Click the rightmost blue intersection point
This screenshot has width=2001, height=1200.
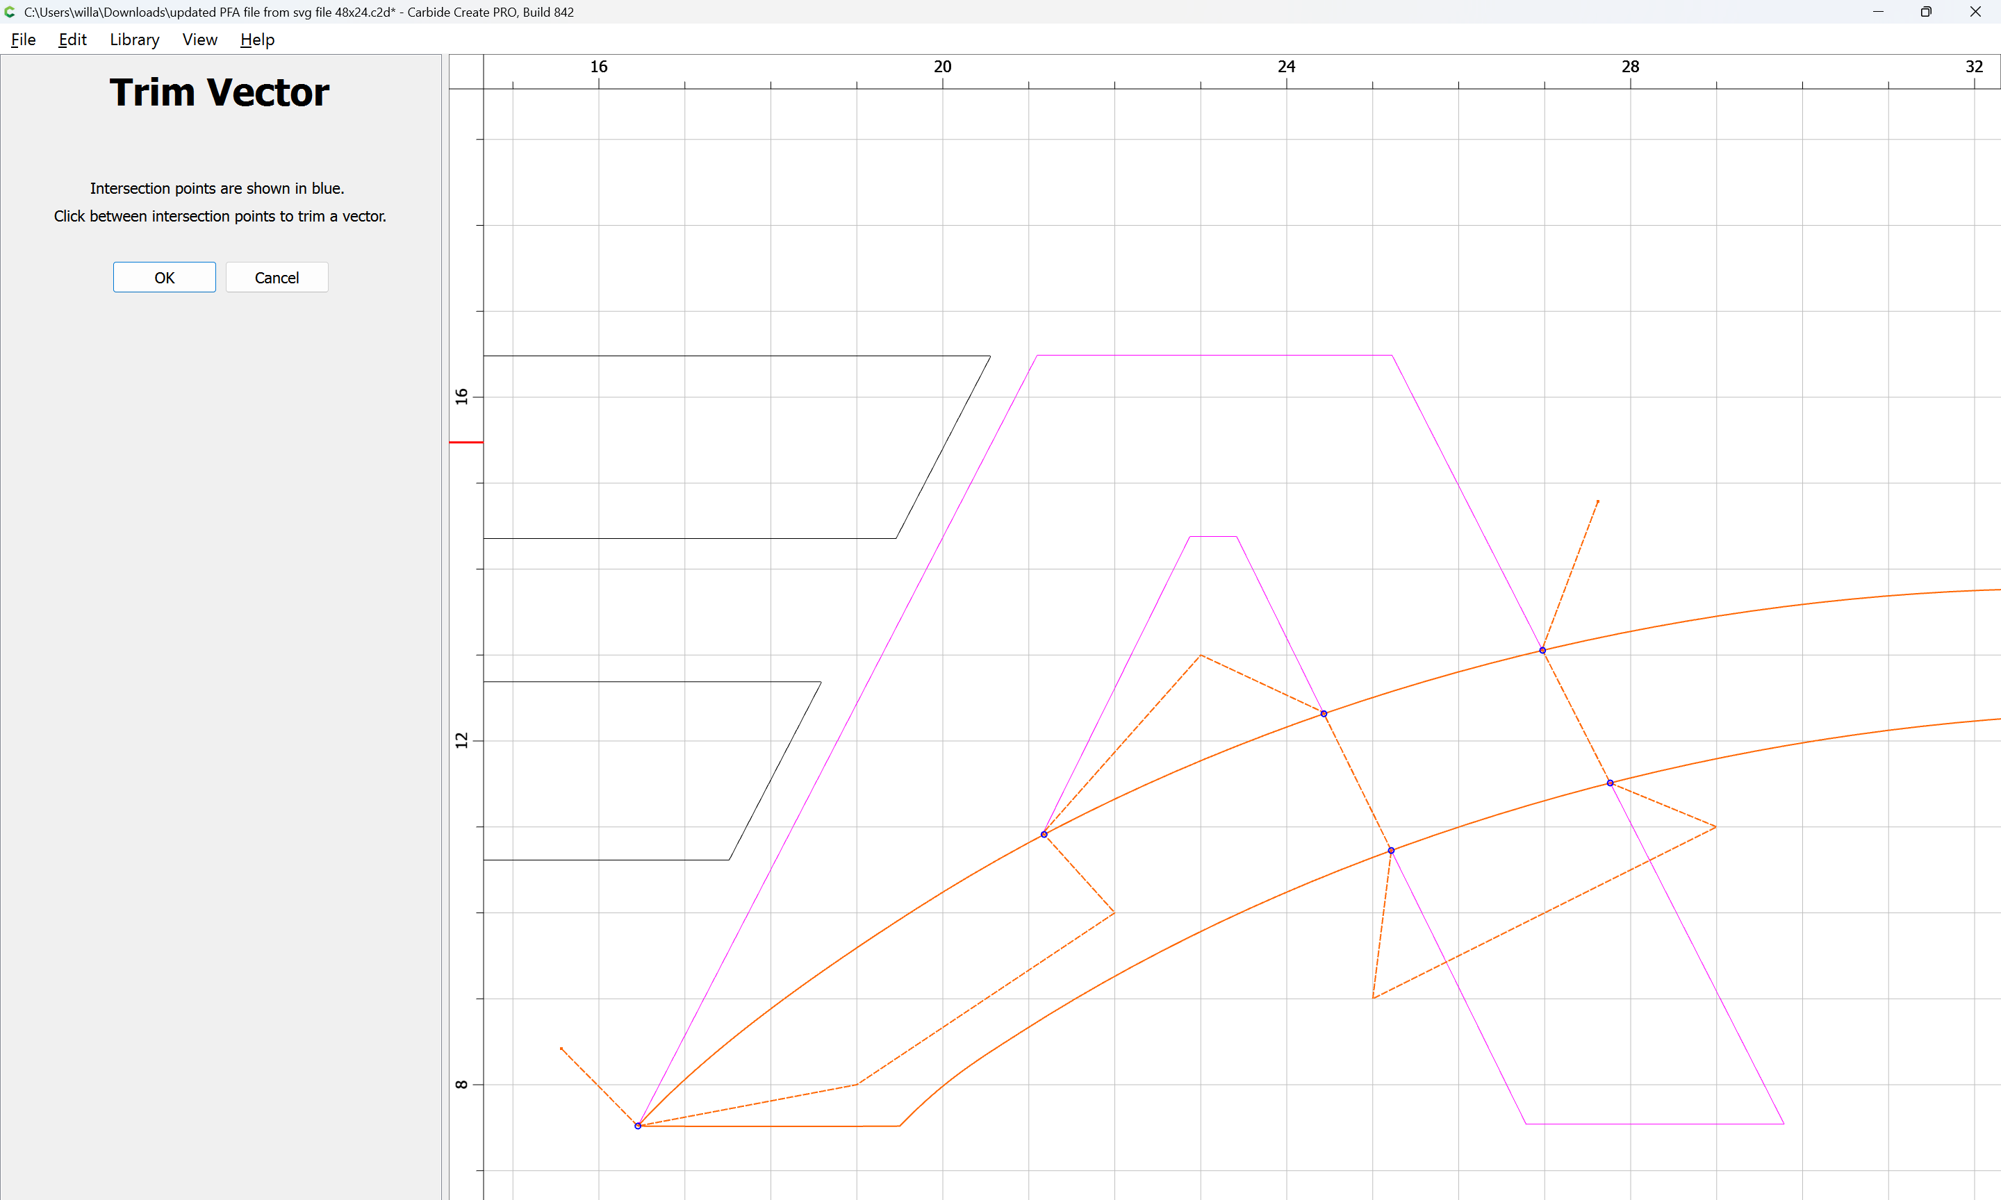coord(1611,783)
